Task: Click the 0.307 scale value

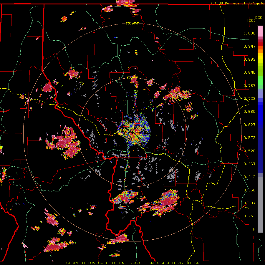Action: point(249,203)
